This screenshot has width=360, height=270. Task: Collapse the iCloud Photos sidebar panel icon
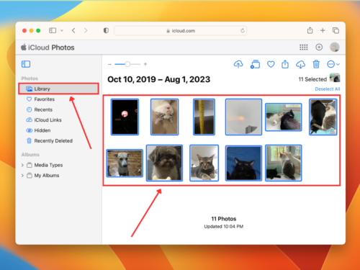pyautogui.click(x=26, y=64)
